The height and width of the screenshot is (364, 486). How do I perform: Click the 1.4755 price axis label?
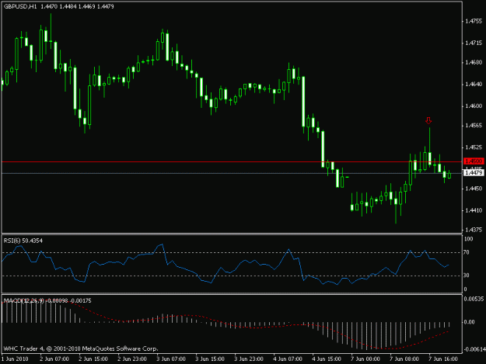click(474, 21)
